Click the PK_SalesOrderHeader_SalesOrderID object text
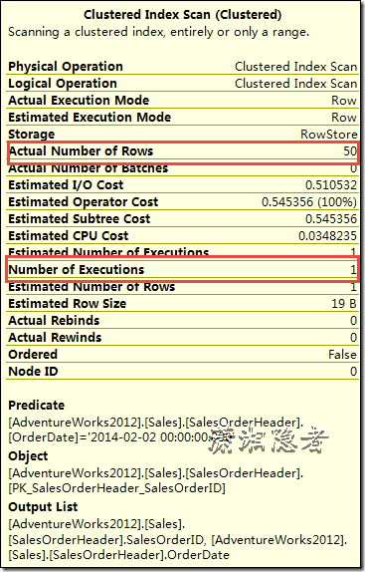The height and width of the screenshot is (572, 365). 116,487
